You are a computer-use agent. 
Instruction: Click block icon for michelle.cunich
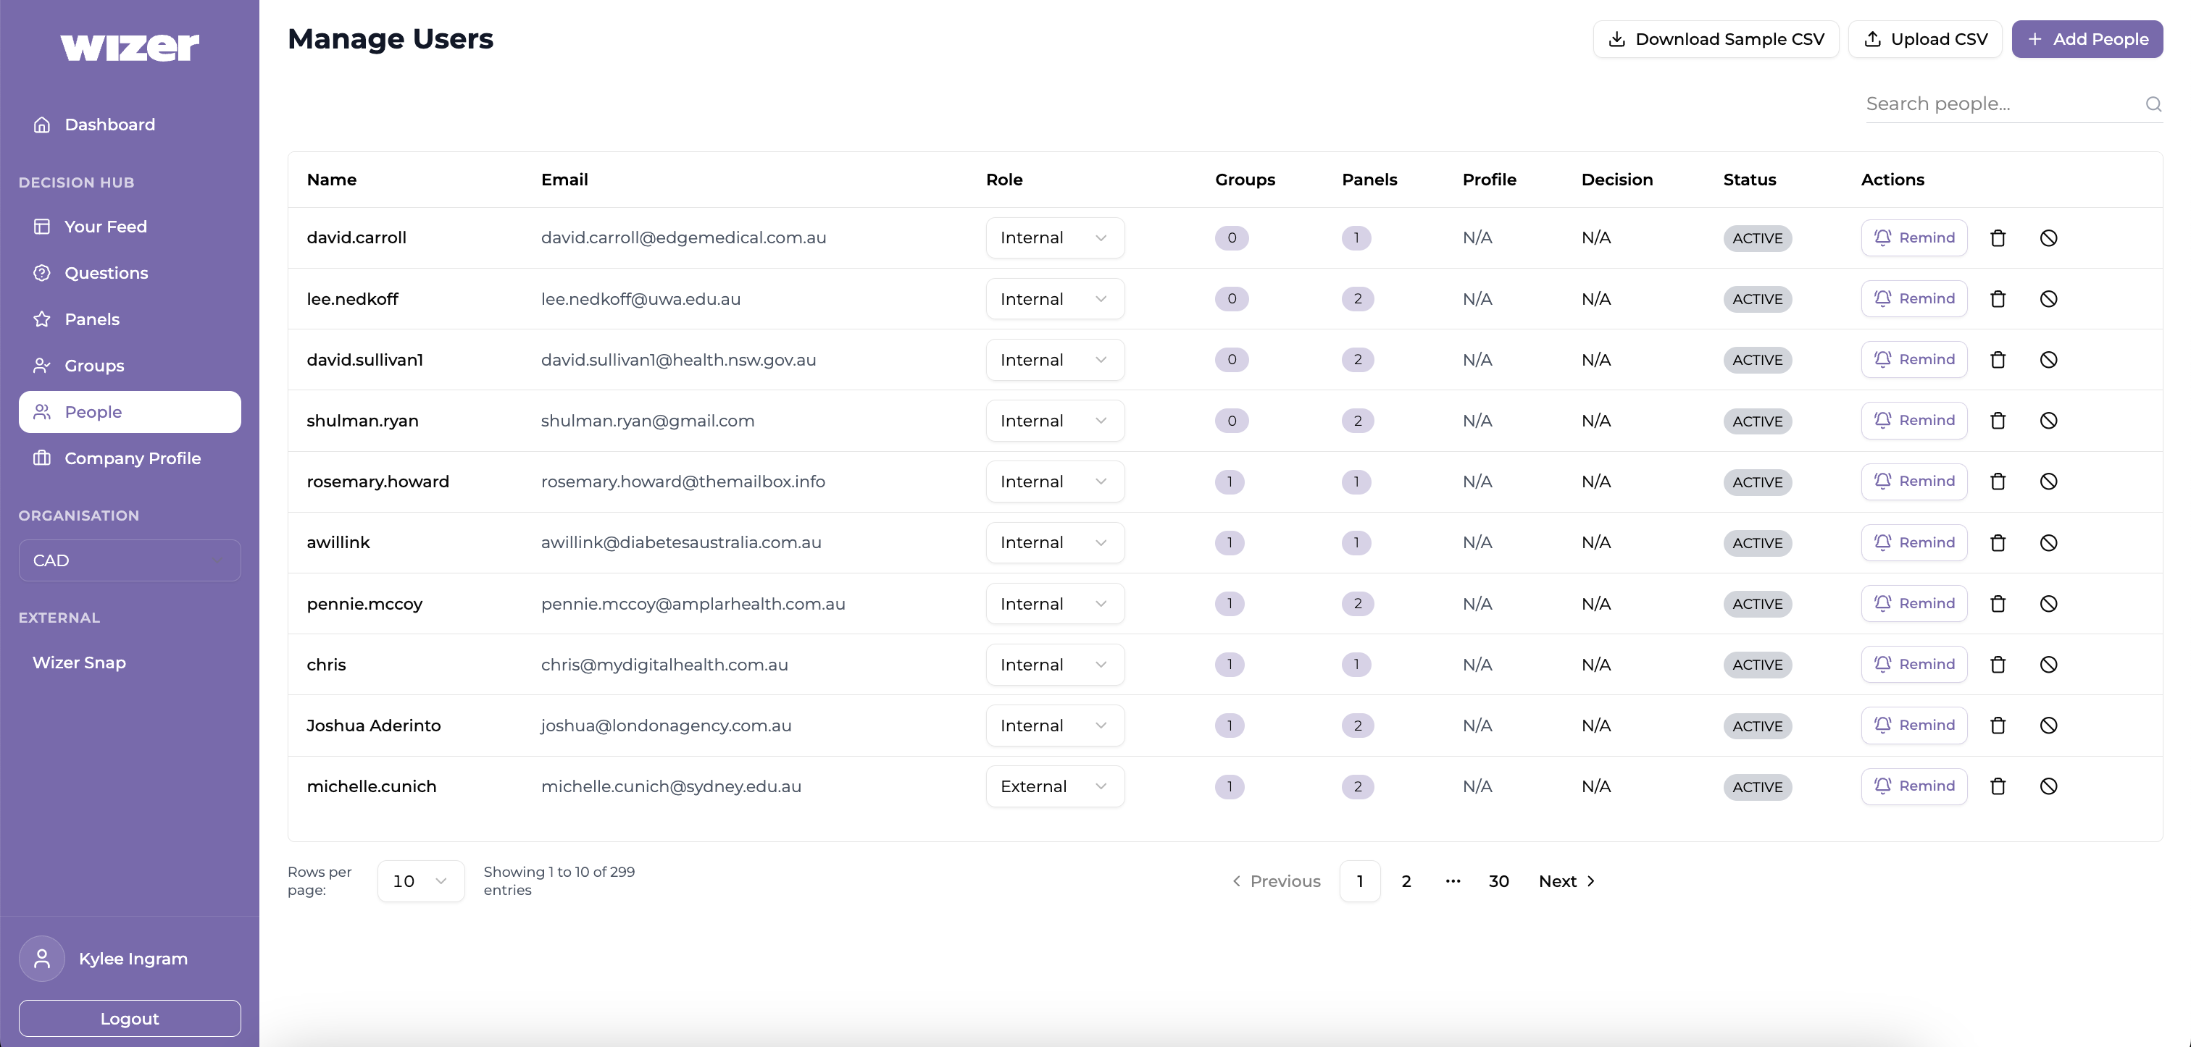click(2048, 786)
